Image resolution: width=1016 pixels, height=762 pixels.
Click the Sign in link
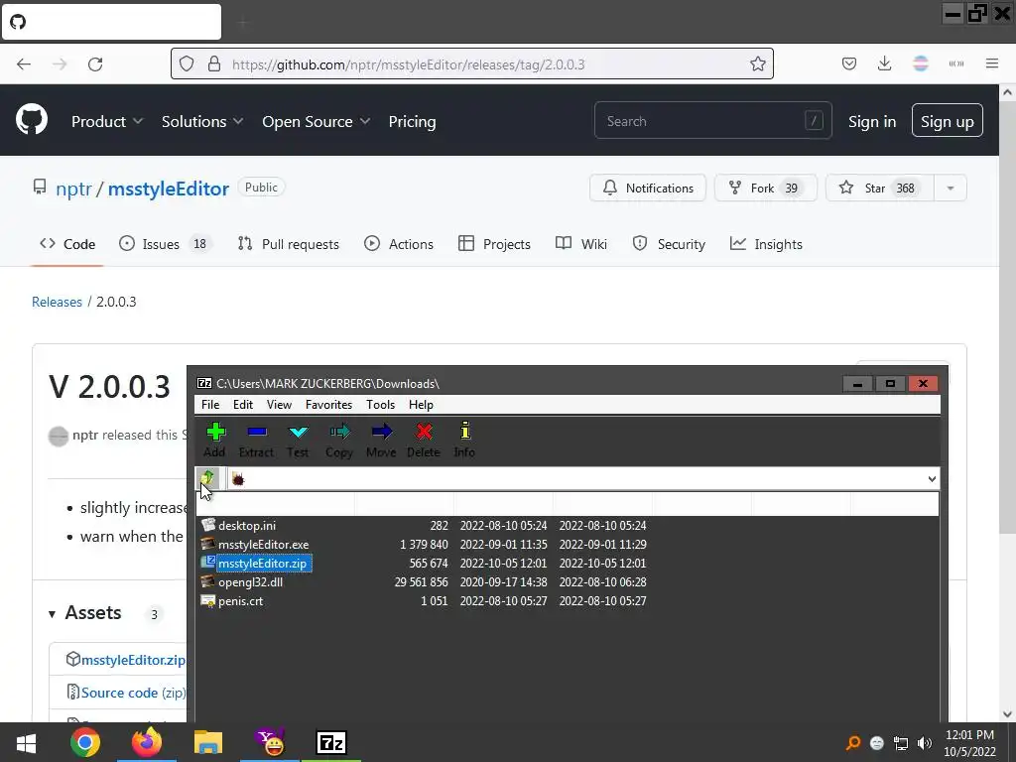(872, 121)
